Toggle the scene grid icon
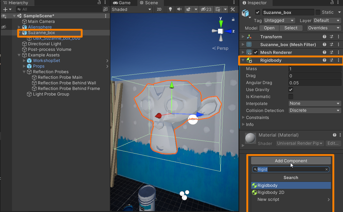 point(217,9)
